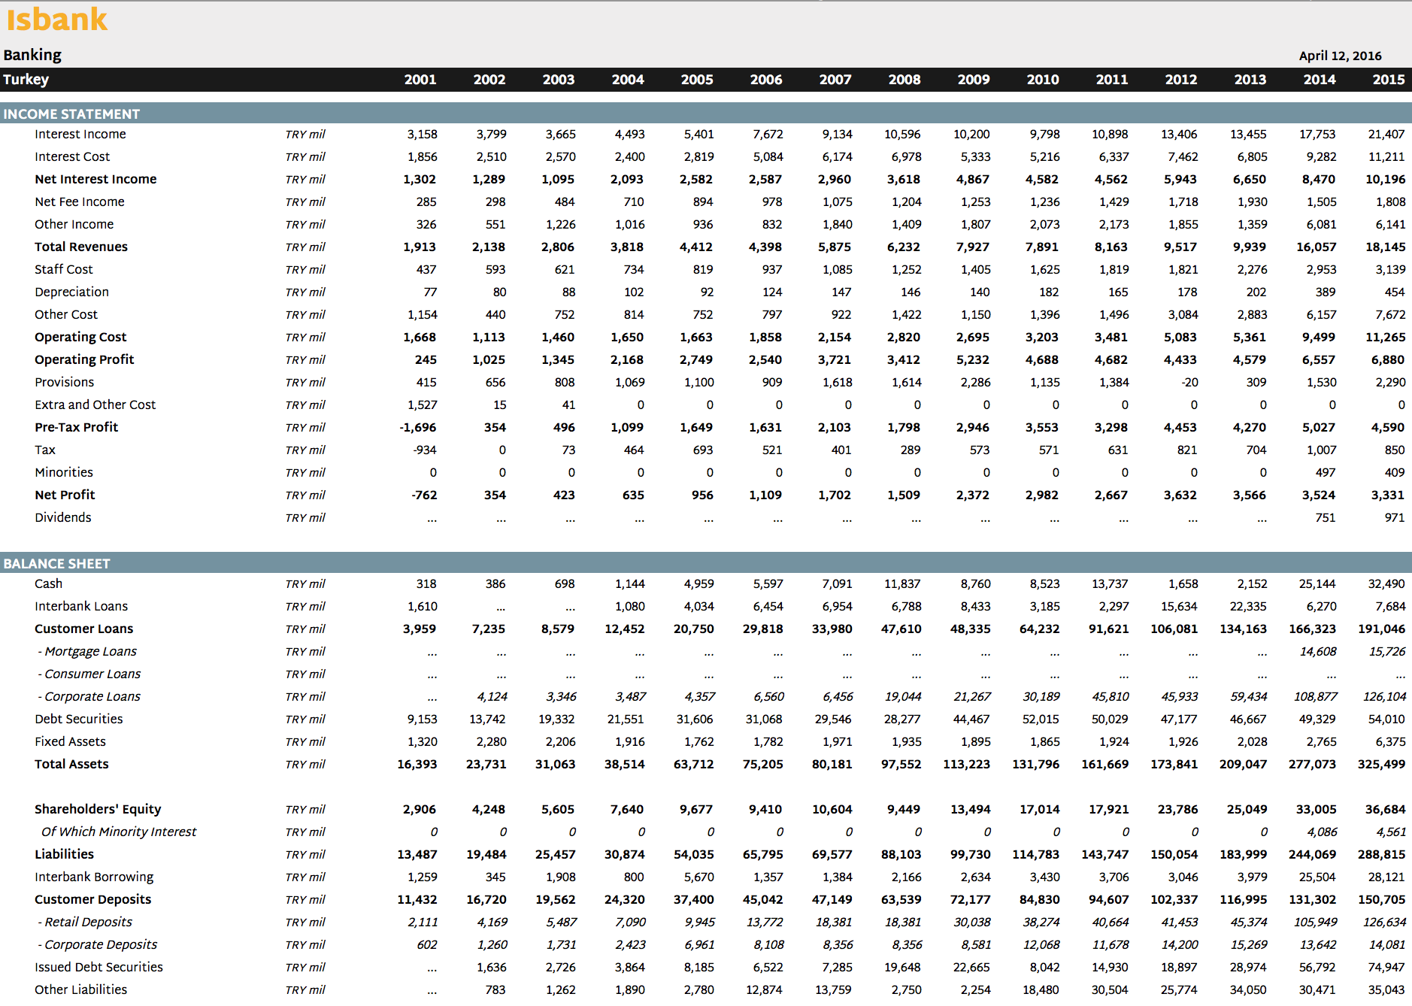This screenshot has height=1006, width=1412.
Task: Click the Extra and Other Cost label
Action: [95, 405]
